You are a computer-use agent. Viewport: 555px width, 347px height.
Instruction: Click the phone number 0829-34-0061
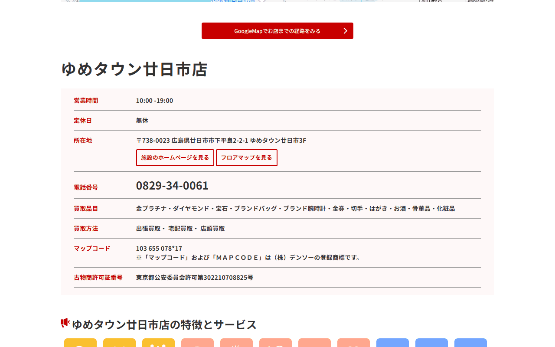click(172, 186)
